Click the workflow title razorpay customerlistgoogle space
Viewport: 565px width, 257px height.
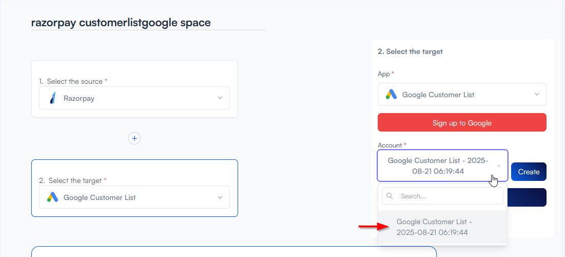tap(121, 23)
